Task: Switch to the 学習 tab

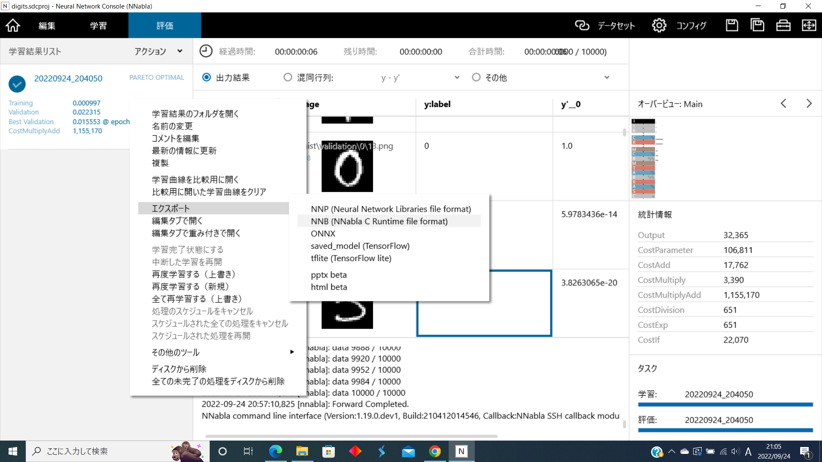Action: [x=98, y=26]
